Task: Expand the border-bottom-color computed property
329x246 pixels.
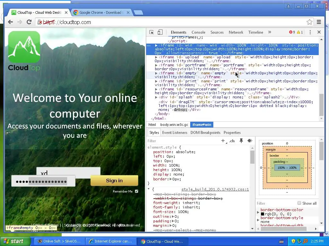Action: tap(258, 212)
